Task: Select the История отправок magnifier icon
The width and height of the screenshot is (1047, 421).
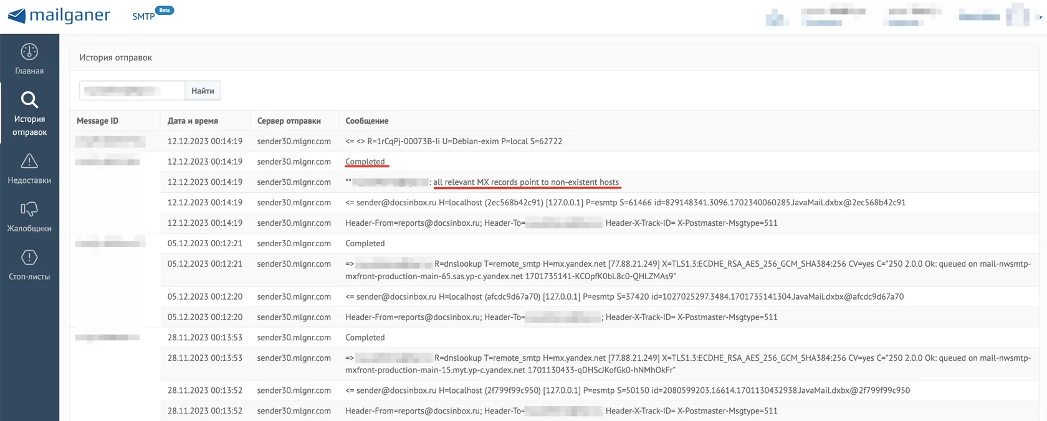Action: 29,99
